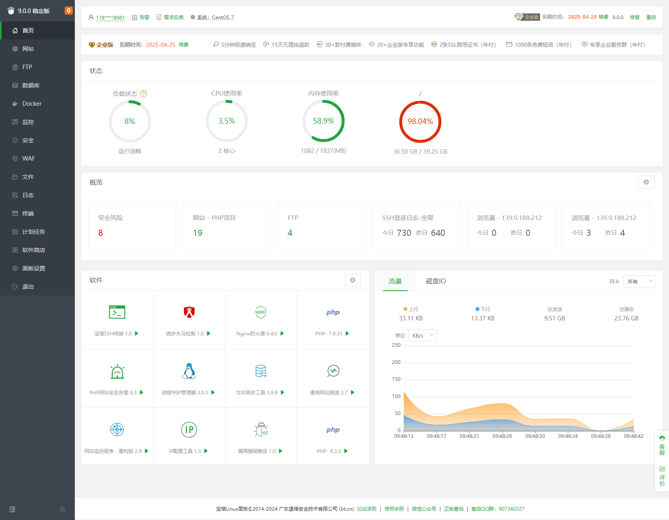This screenshot has height=520, width=669.
Task: Toggle the 下行 download series in legend
Action: tap(483, 309)
